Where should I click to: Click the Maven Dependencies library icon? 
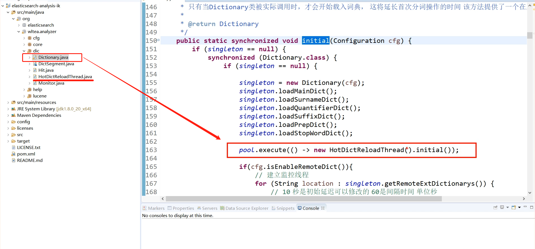(13, 115)
